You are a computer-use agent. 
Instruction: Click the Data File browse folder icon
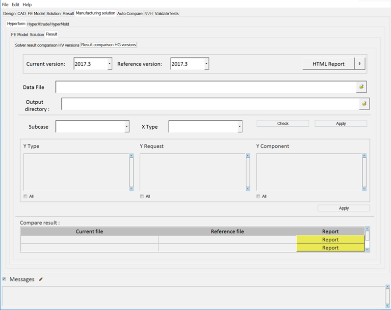coord(362,87)
